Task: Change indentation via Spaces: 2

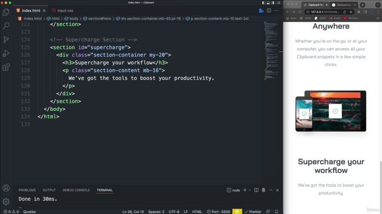Action: 156,212
